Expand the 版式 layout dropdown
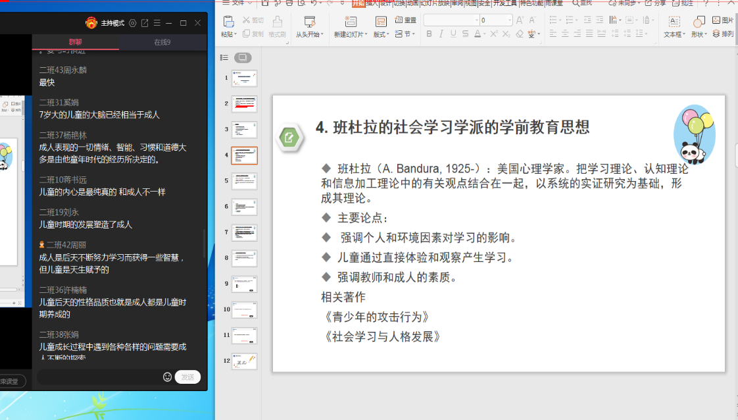The height and width of the screenshot is (420, 738). pos(388,34)
